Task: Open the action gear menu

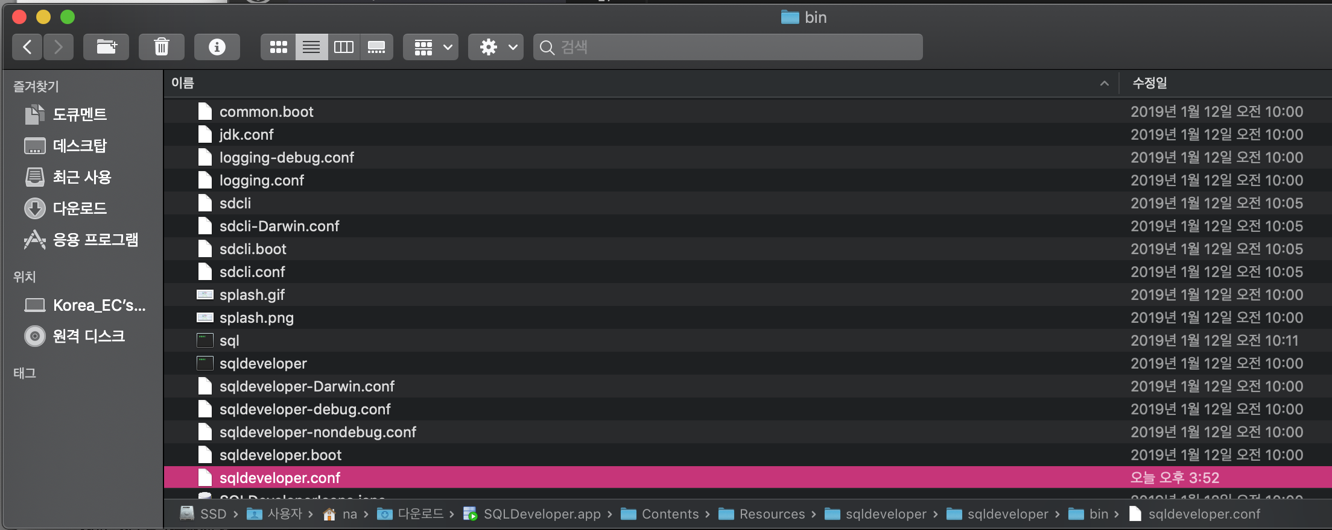Action: click(x=496, y=47)
